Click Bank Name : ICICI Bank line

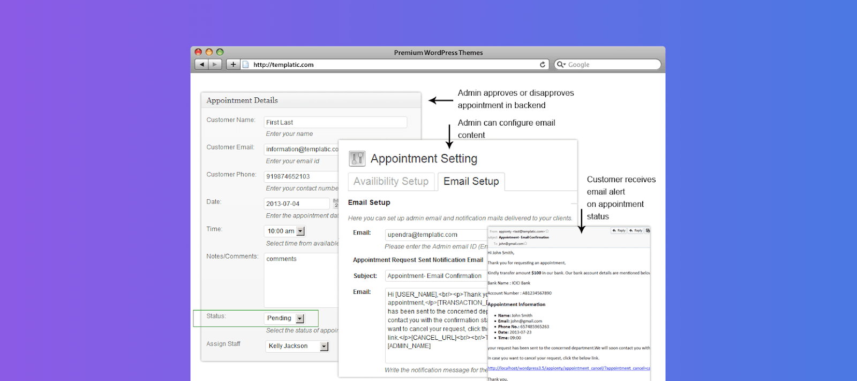(x=509, y=283)
